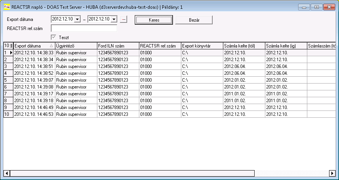Click the Ügyintéző column header
Screen dimensions: 339x180
(x=76, y=46)
